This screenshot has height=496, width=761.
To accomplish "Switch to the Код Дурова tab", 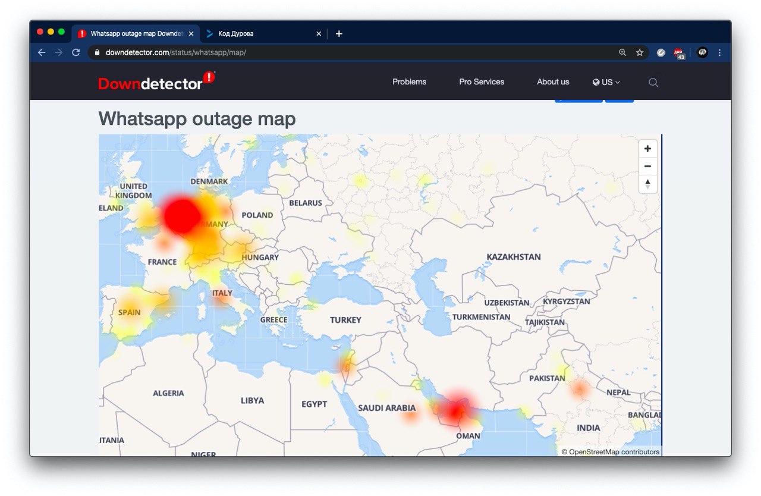I will point(262,34).
